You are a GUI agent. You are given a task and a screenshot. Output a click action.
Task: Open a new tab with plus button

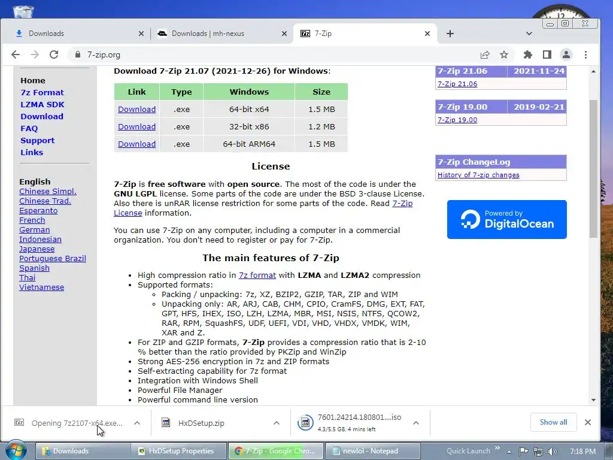pyautogui.click(x=450, y=34)
